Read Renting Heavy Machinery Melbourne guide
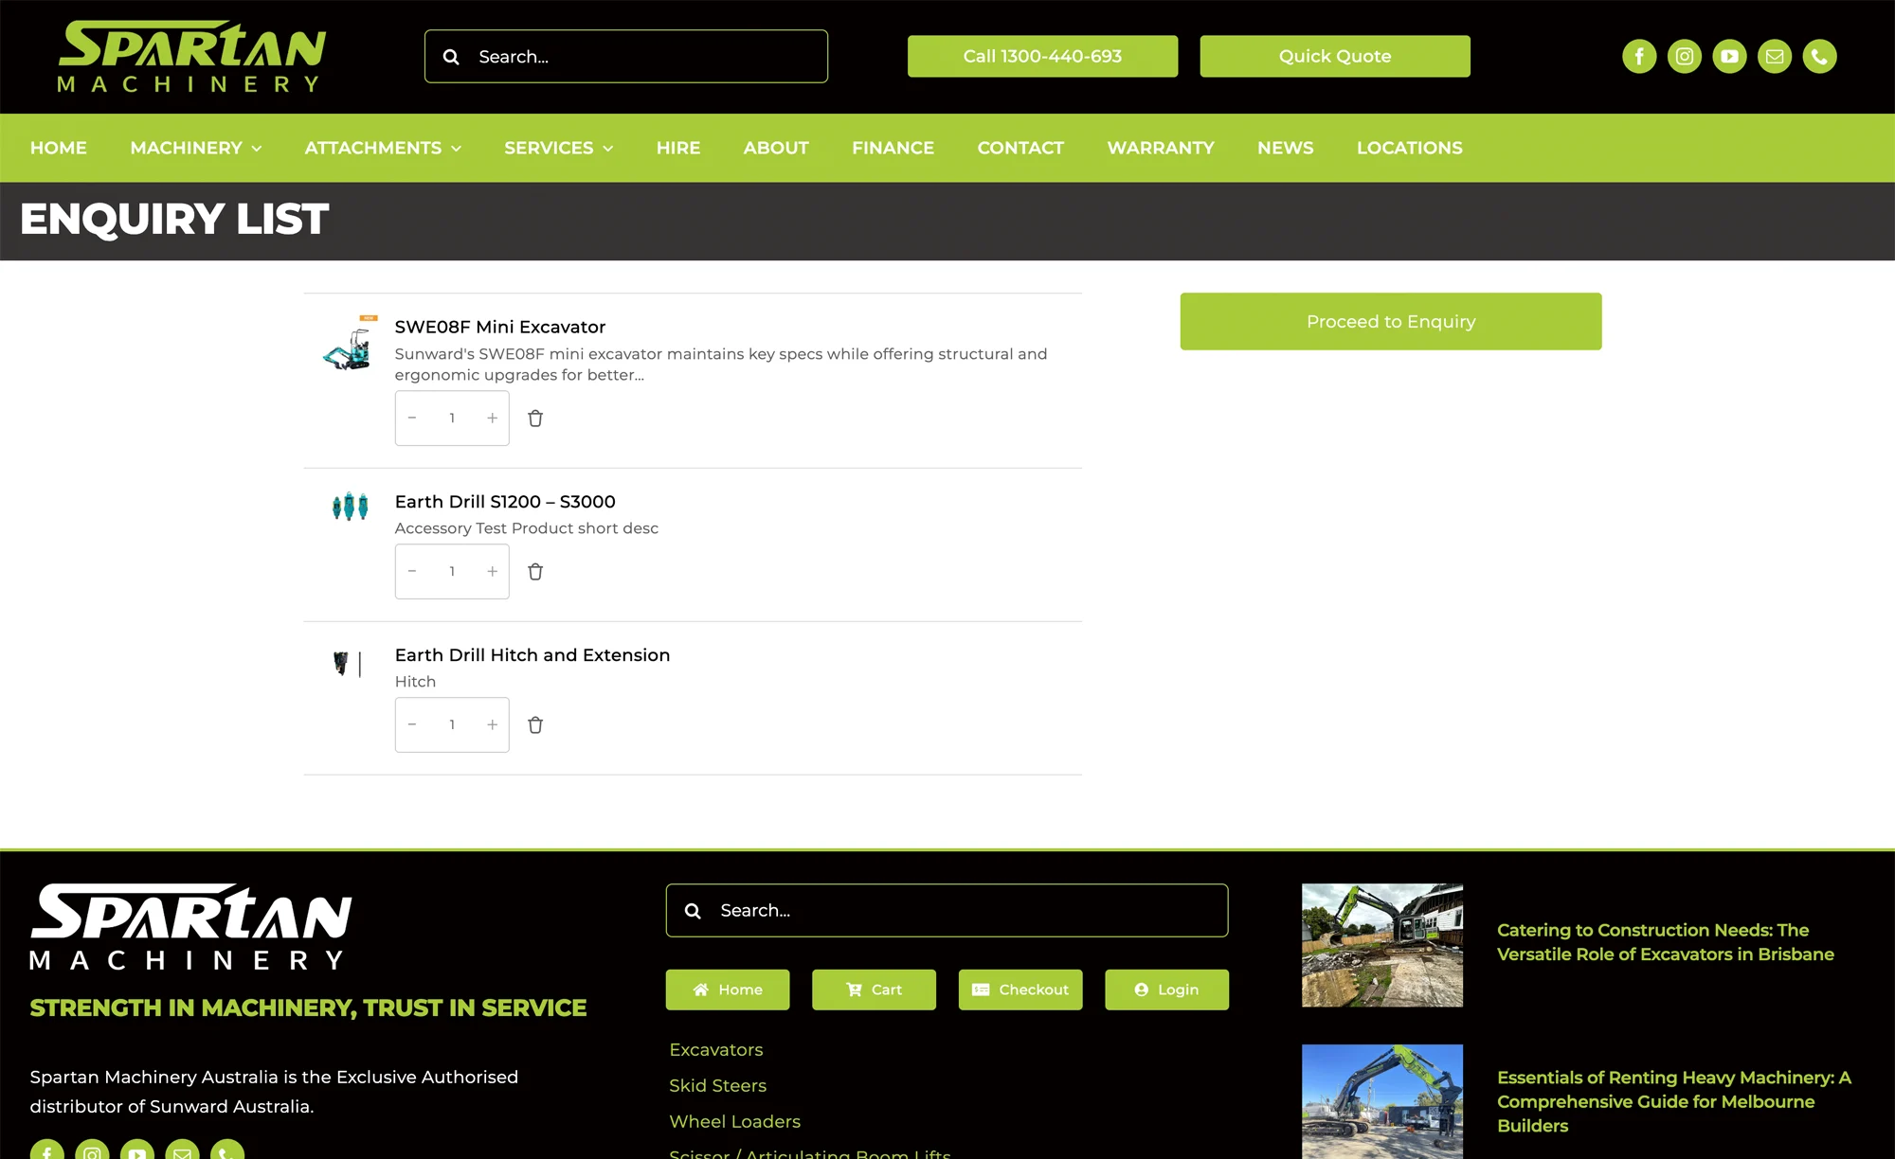The image size is (1895, 1159). tap(1674, 1101)
